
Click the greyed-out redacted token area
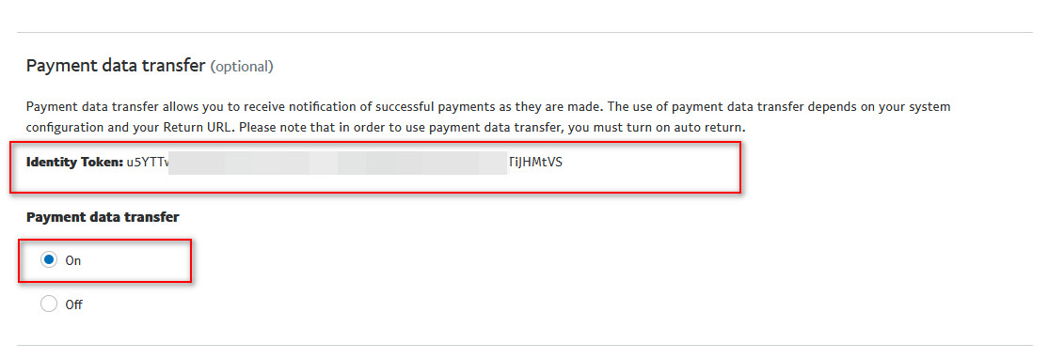tap(338, 163)
